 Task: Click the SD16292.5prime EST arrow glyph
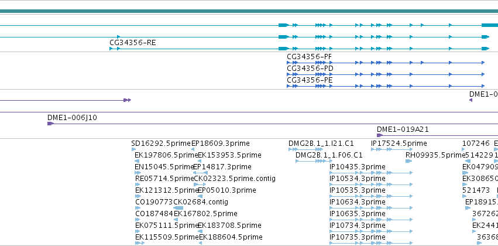click(133, 149)
